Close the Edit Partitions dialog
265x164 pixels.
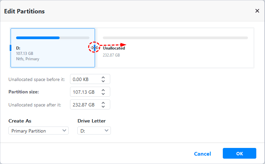point(257,11)
